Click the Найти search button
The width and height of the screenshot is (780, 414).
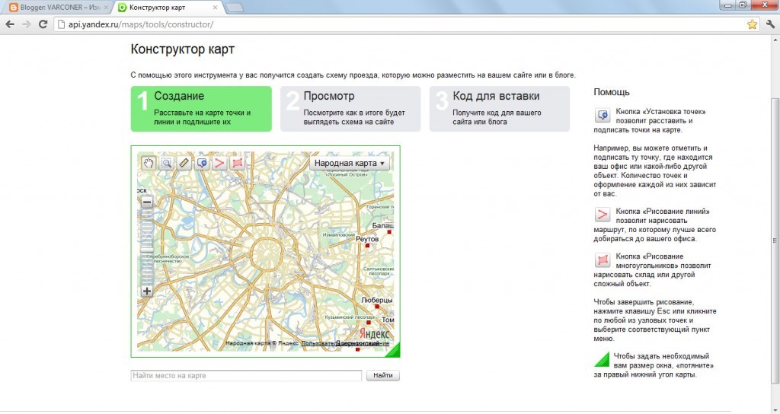click(383, 376)
